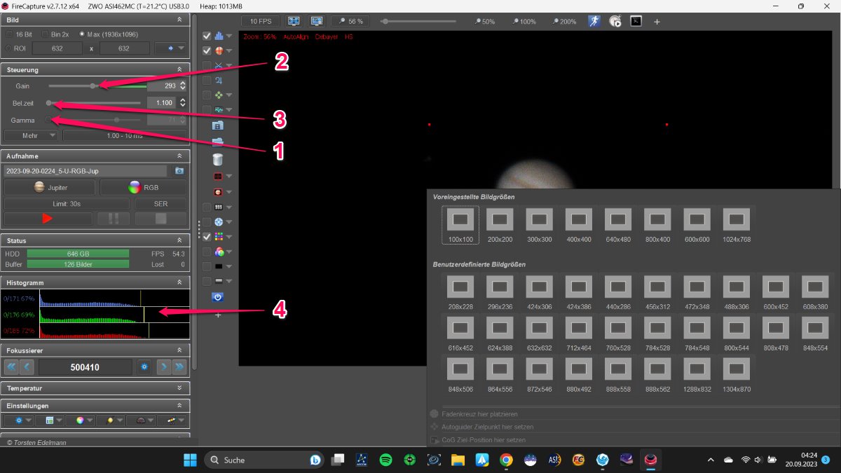Screen dimensions: 841x473
Task: Expand the Temperatur panel
Action: (179, 388)
